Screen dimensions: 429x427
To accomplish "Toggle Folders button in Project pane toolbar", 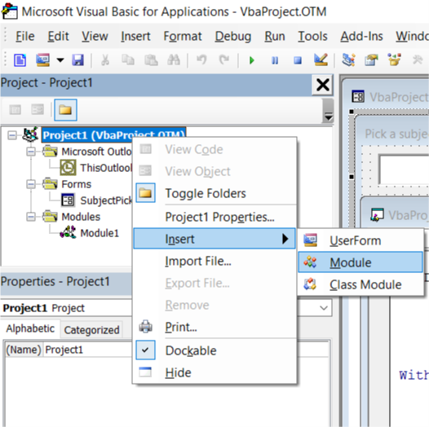I will (65, 110).
